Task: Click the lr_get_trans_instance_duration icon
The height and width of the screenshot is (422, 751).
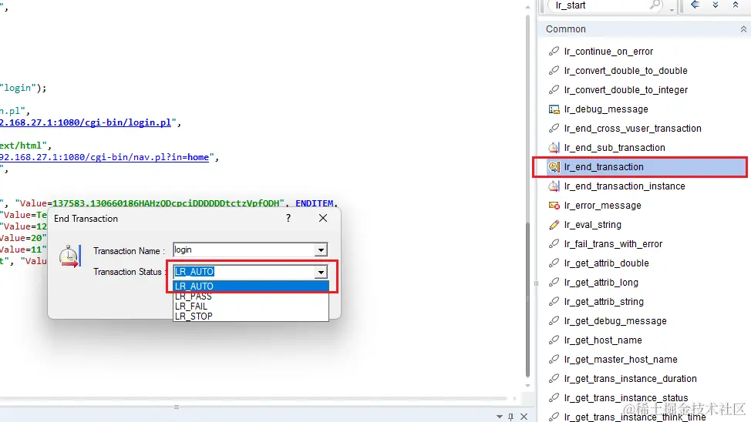Action: click(x=554, y=378)
